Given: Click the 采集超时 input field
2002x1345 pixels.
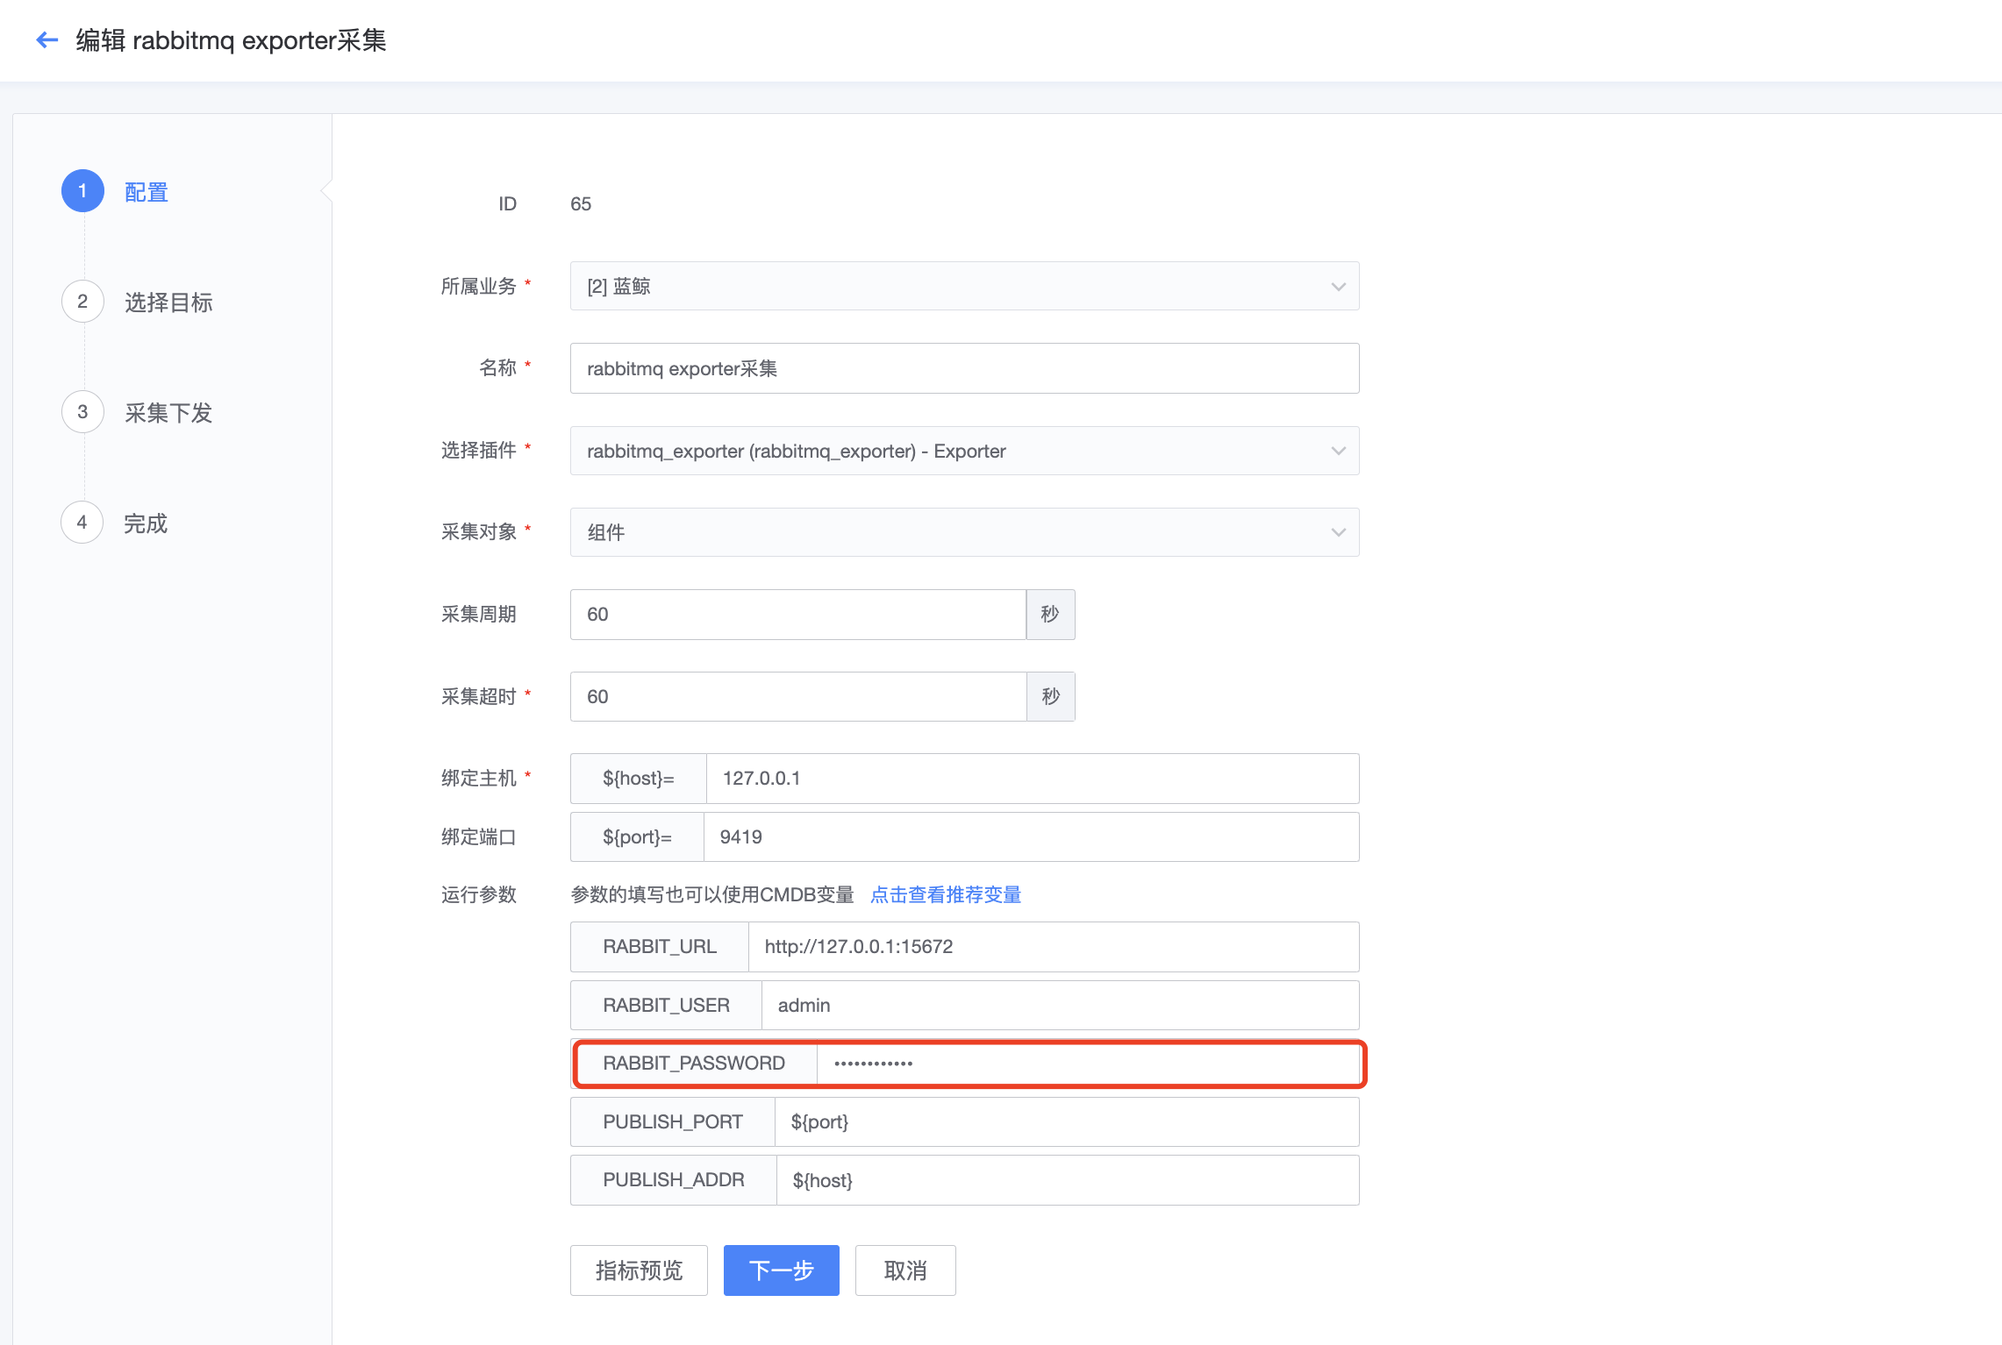Looking at the screenshot, I should point(797,697).
